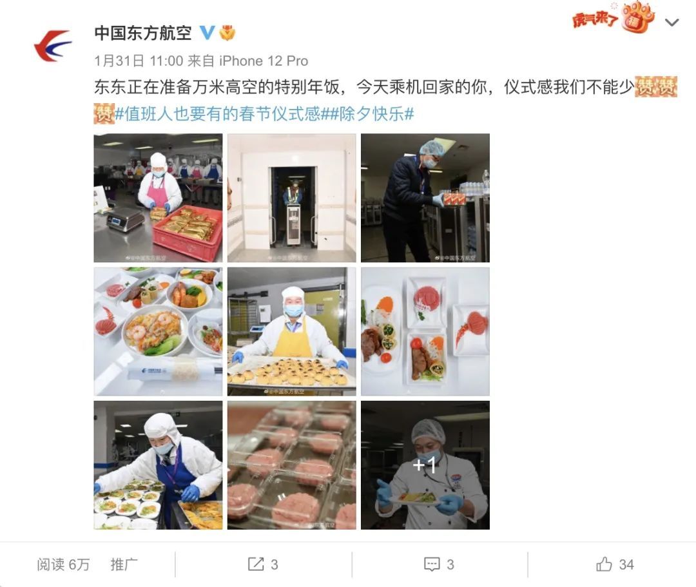The height and width of the screenshot is (587, 696).
Task: Open the +1 more photos thumbnail
Action: 425,465
